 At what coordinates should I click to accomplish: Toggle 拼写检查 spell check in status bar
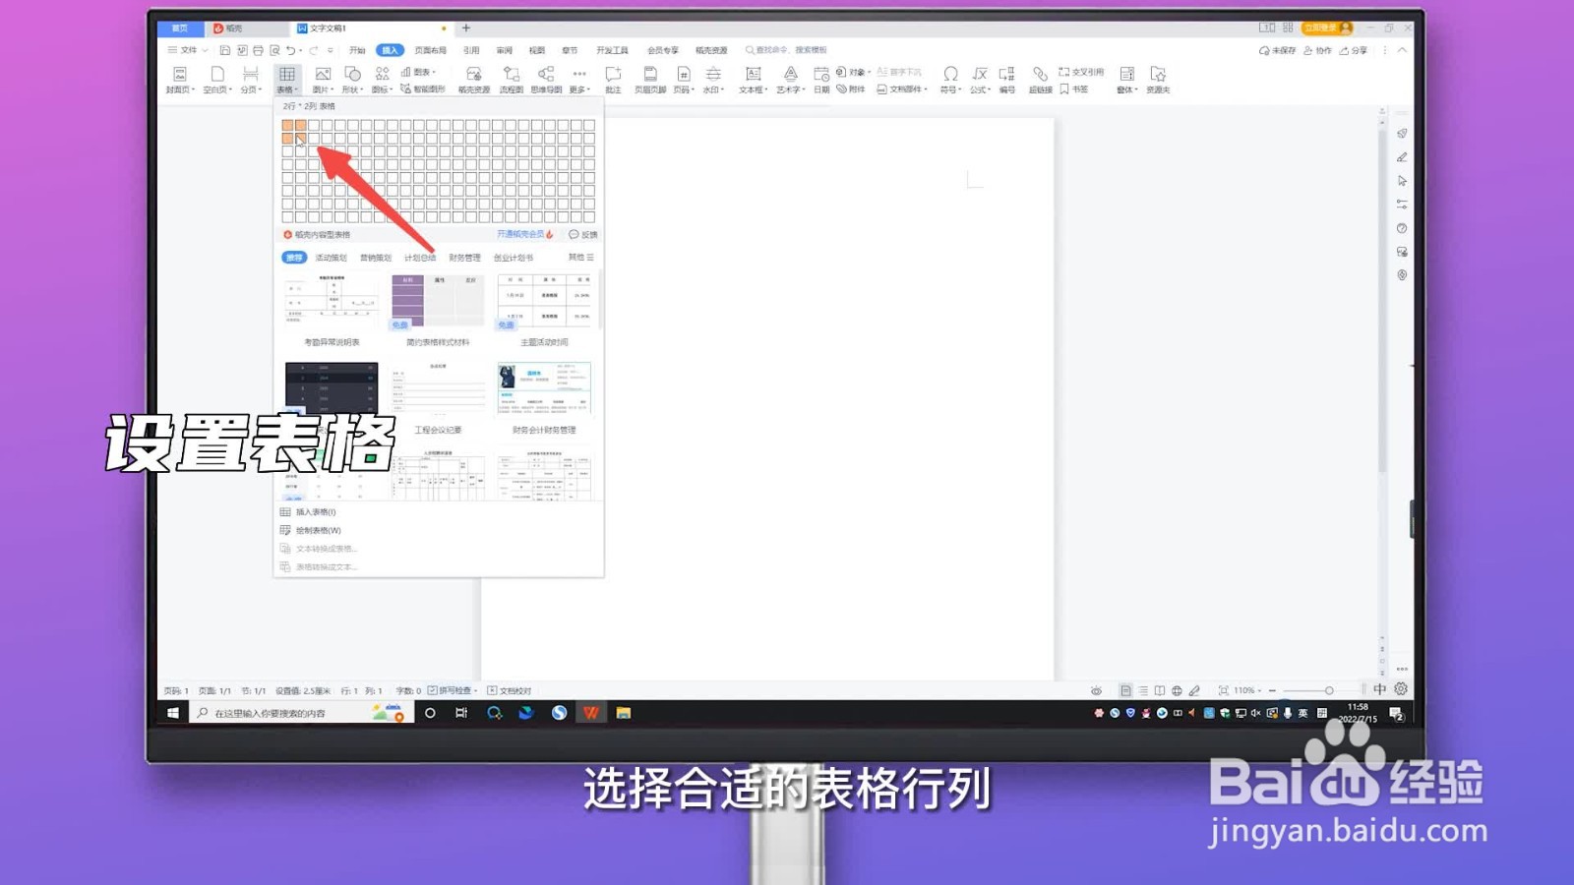453,690
